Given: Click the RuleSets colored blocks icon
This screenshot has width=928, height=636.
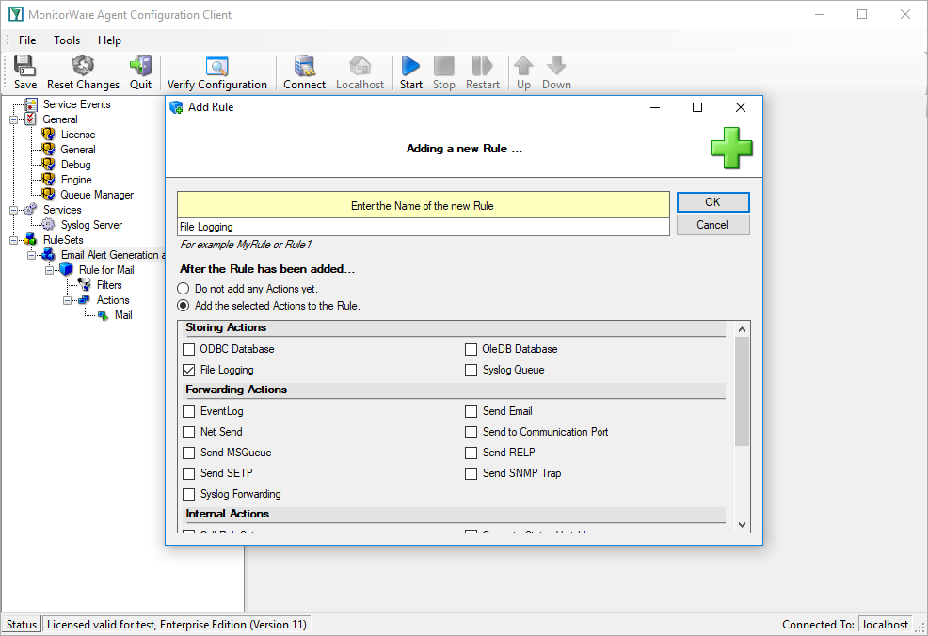Looking at the screenshot, I should (x=31, y=240).
